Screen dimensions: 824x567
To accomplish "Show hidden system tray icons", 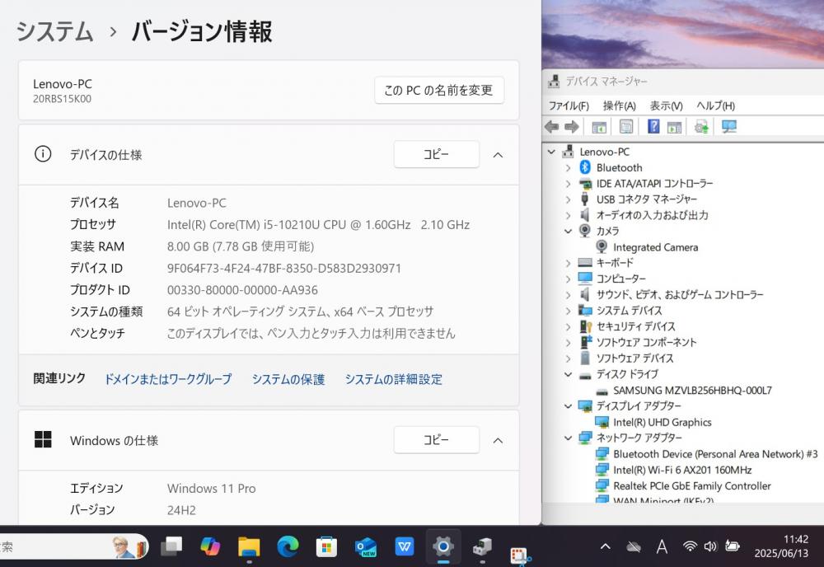I will pos(606,547).
